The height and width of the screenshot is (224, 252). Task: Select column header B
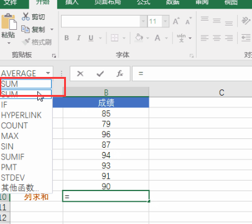coord(106,92)
